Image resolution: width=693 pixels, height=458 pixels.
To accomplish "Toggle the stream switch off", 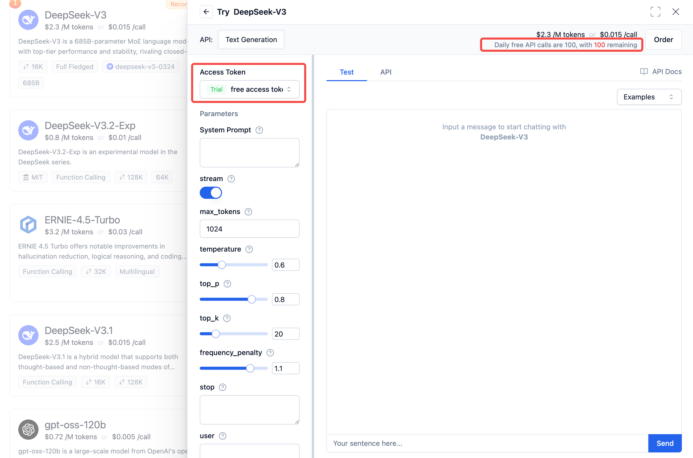I will pos(211,193).
